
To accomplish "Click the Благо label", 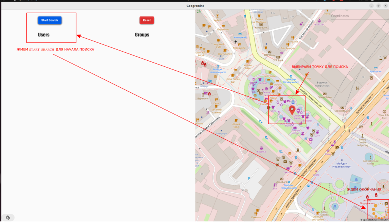I will pyautogui.click(x=316, y=175).
